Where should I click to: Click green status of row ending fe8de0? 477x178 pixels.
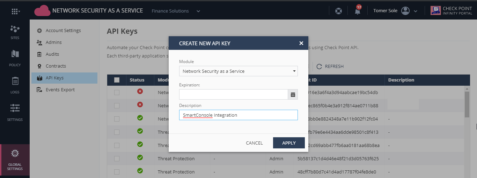(x=140, y=171)
